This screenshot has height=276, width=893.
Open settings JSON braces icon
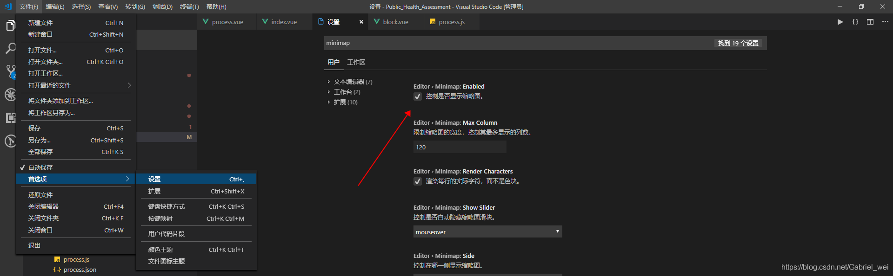click(x=855, y=22)
